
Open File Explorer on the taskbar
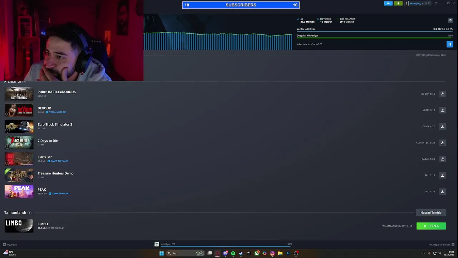[x=280, y=253]
